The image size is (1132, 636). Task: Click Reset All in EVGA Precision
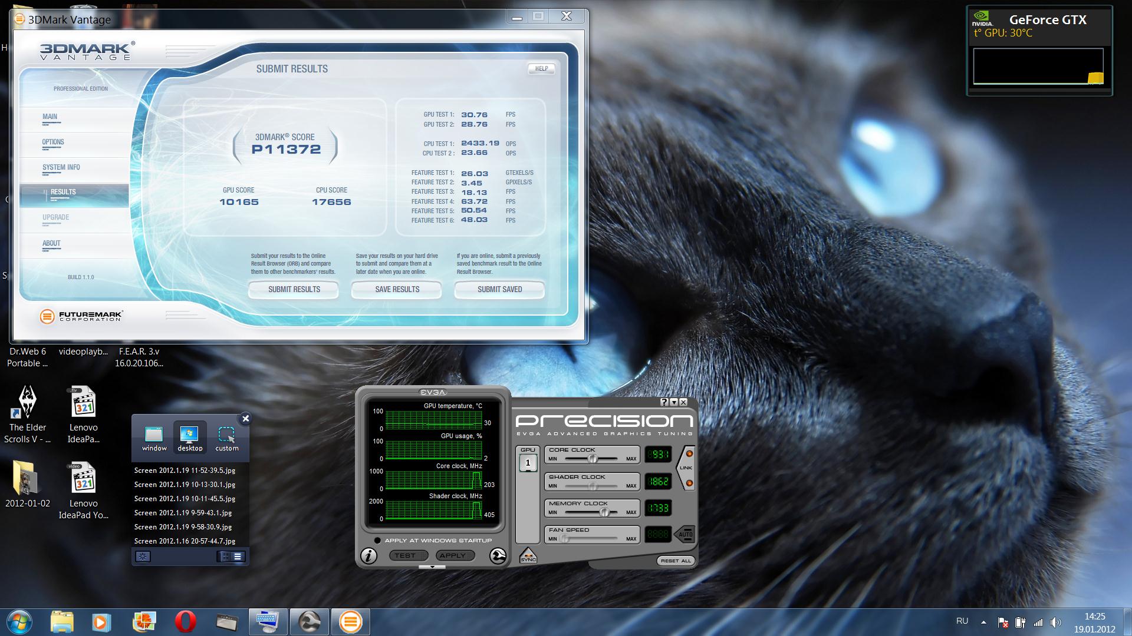(676, 561)
